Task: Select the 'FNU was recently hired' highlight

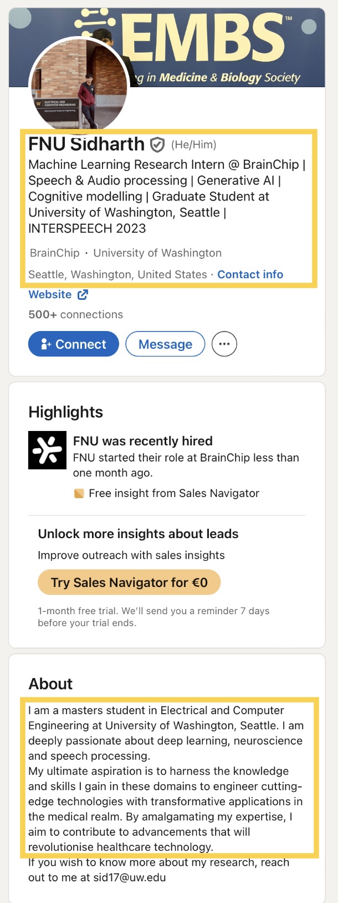Action: click(x=143, y=441)
